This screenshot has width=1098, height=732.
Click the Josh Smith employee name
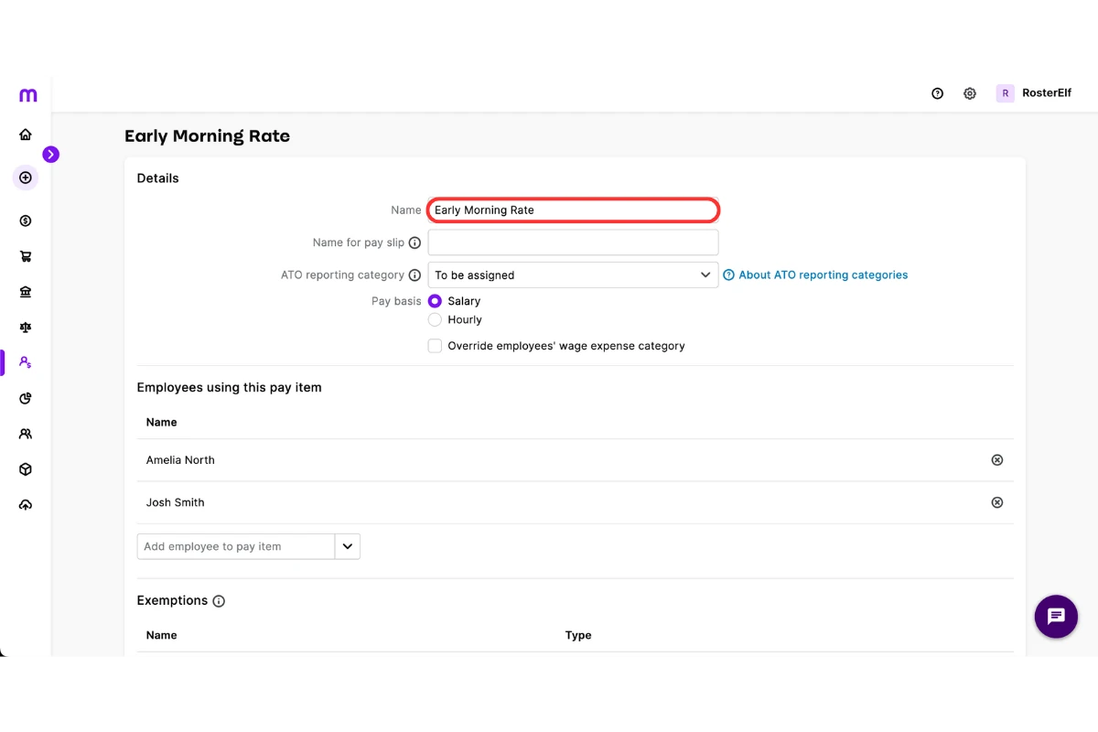(x=176, y=502)
